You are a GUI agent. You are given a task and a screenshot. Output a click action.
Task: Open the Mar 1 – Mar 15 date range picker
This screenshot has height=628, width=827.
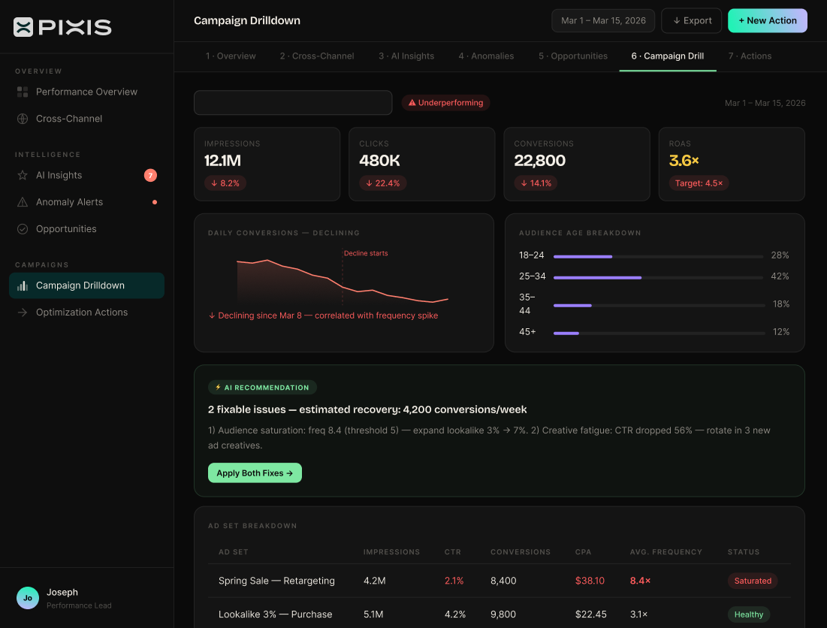(603, 21)
